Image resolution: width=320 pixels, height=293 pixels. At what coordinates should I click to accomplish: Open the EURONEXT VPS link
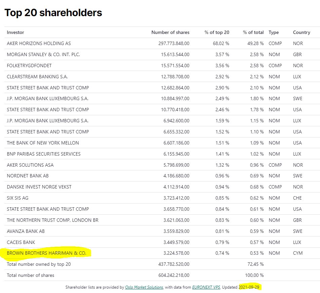(205, 287)
